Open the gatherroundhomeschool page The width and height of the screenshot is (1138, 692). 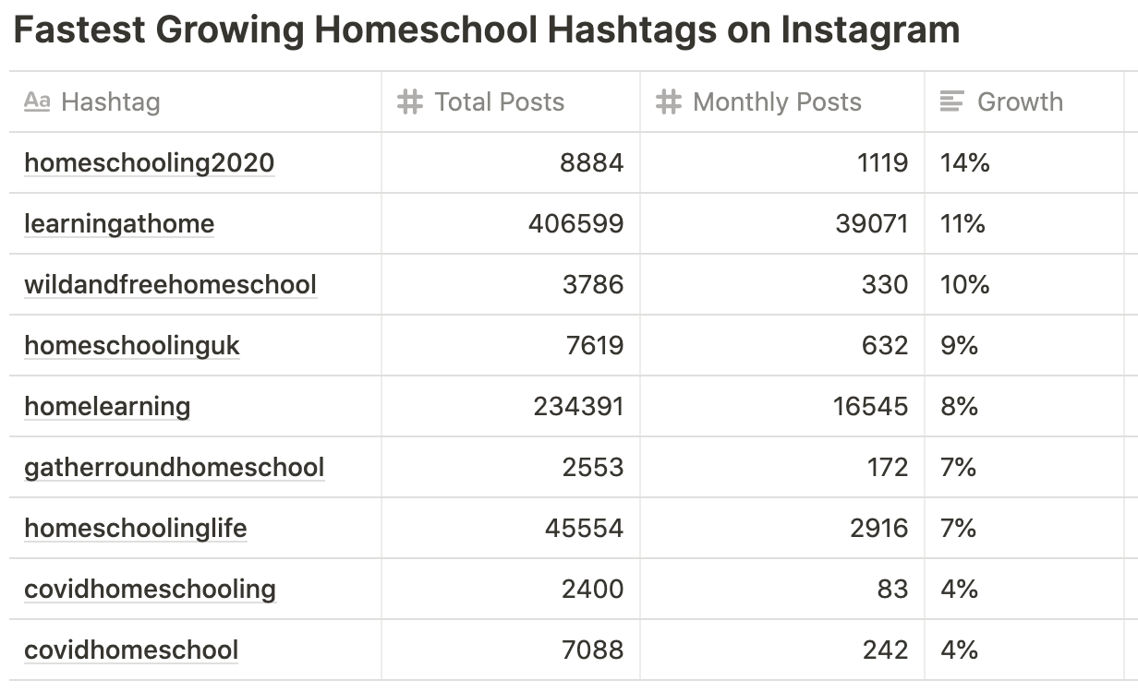tap(175, 468)
